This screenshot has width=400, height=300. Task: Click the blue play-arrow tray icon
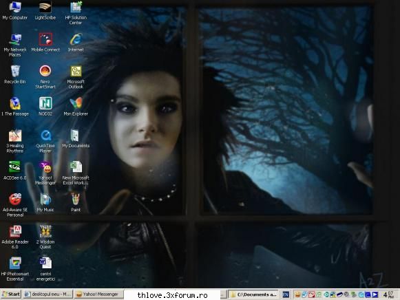pos(375,295)
